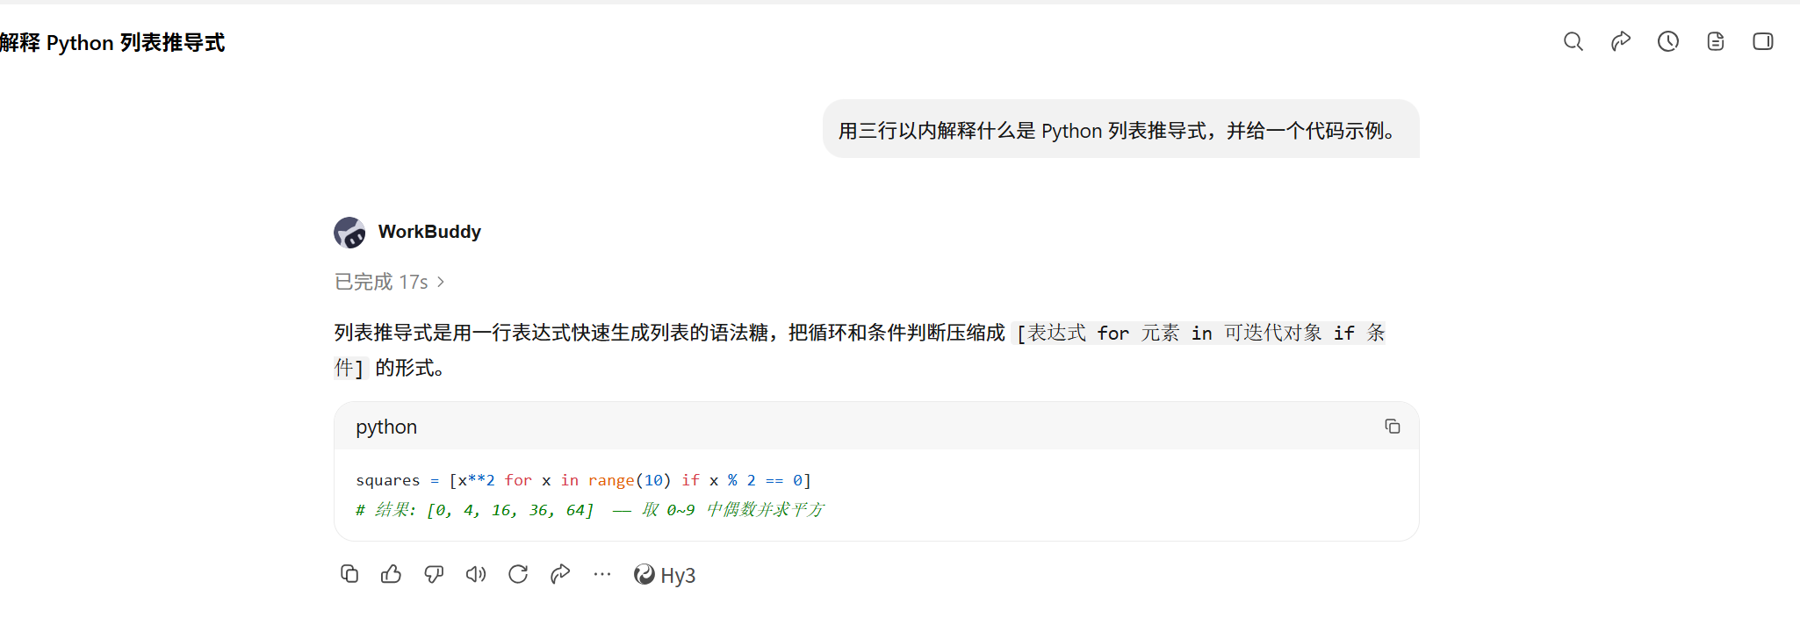This screenshot has height=632, width=1800.
Task: Like the response with thumbs up
Action: pyautogui.click(x=392, y=574)
